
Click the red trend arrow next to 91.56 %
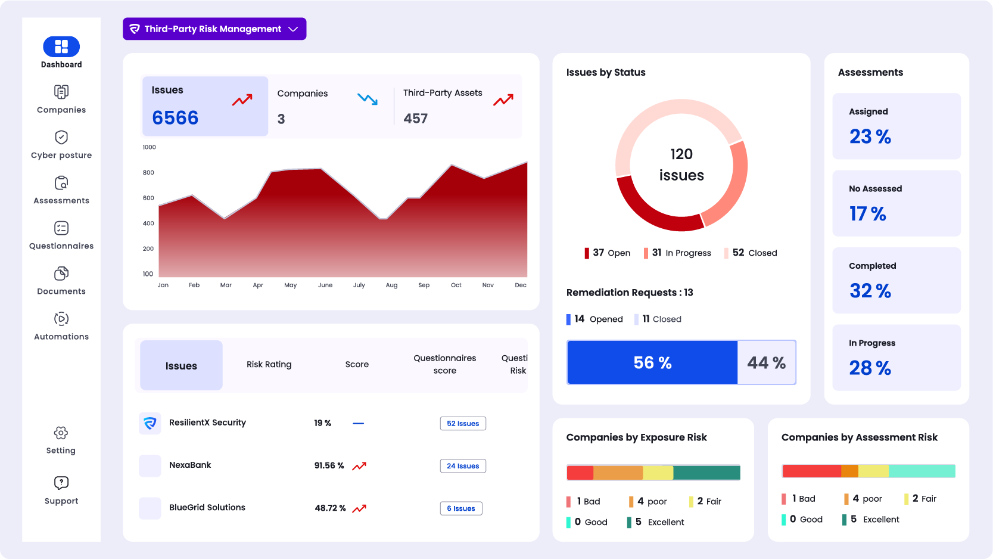point(359,466)
